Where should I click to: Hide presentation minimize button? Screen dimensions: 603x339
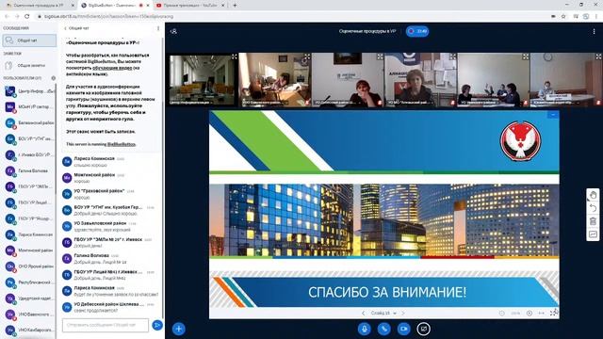click(553, 115)
